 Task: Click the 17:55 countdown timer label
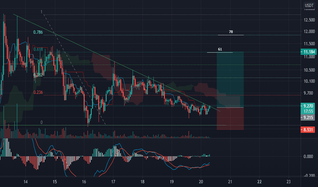pyautogui.click(x=308, y=112)
